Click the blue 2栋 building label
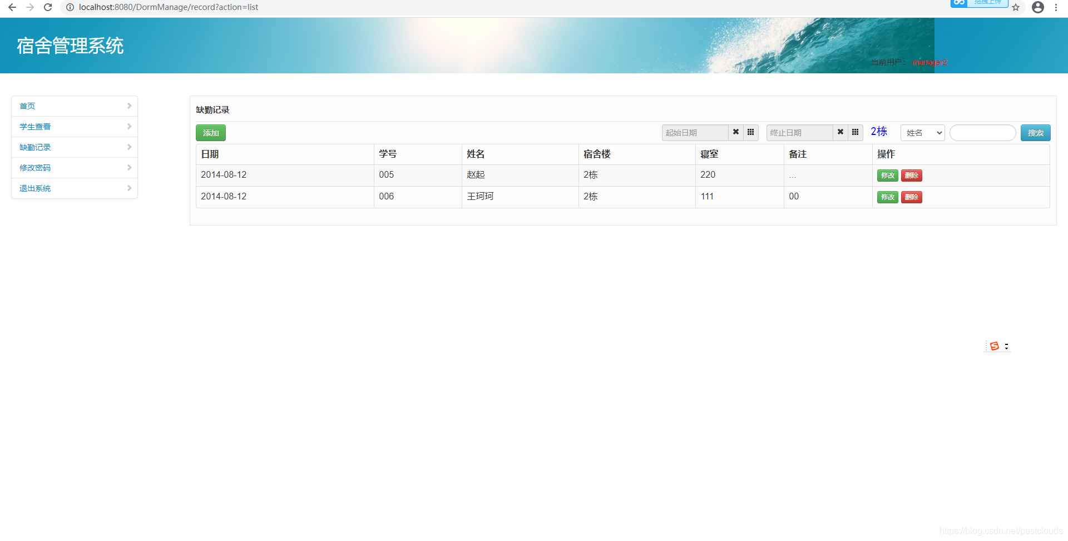Image resolution: width=1068 pixels, height=541 pixels. [x=879, y=132]
